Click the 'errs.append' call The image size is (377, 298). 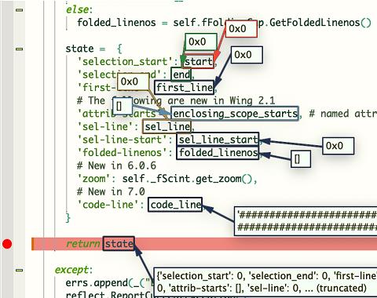(97, 283)
